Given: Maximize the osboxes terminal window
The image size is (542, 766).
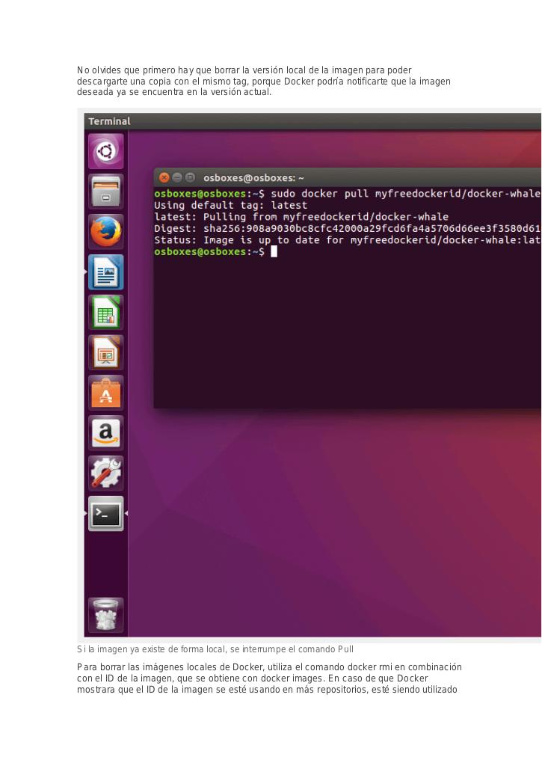Looking at the screenshot, I should (x=190, y=177).
